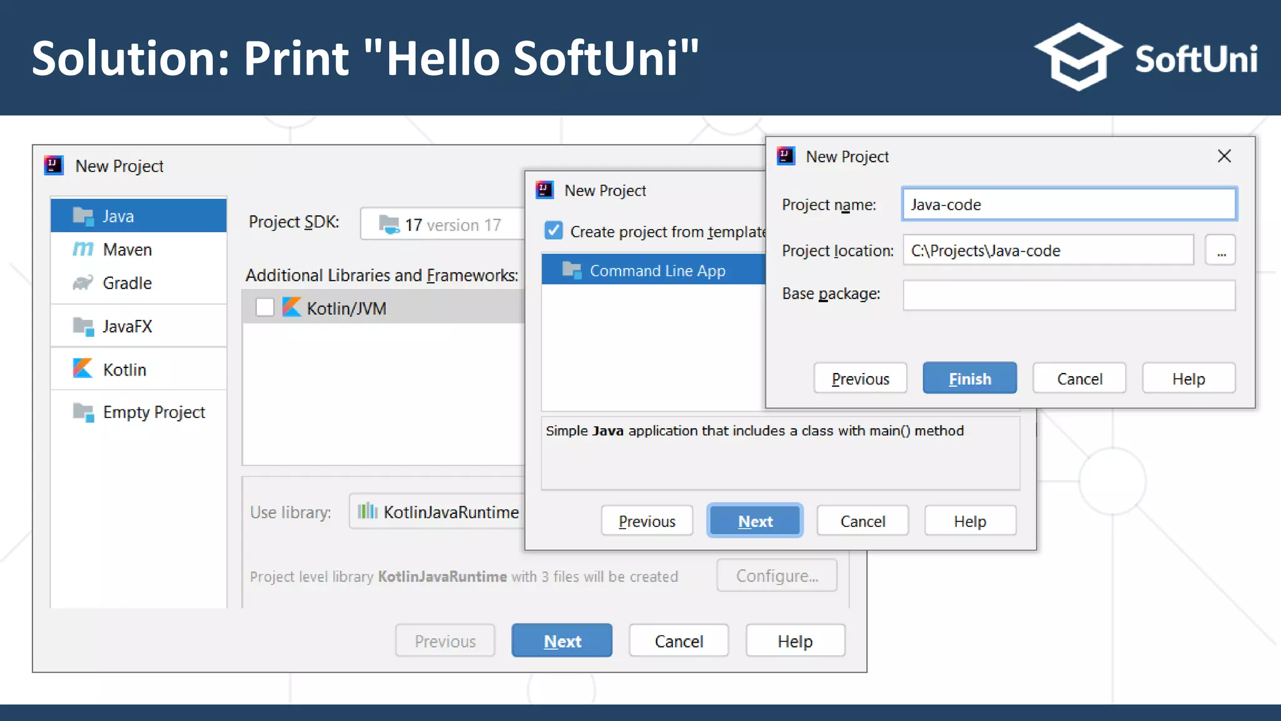The width and height of the screenshot is (1281, 721).
Task: Click the JavaFX folder icon
Action: pos(83,326)
